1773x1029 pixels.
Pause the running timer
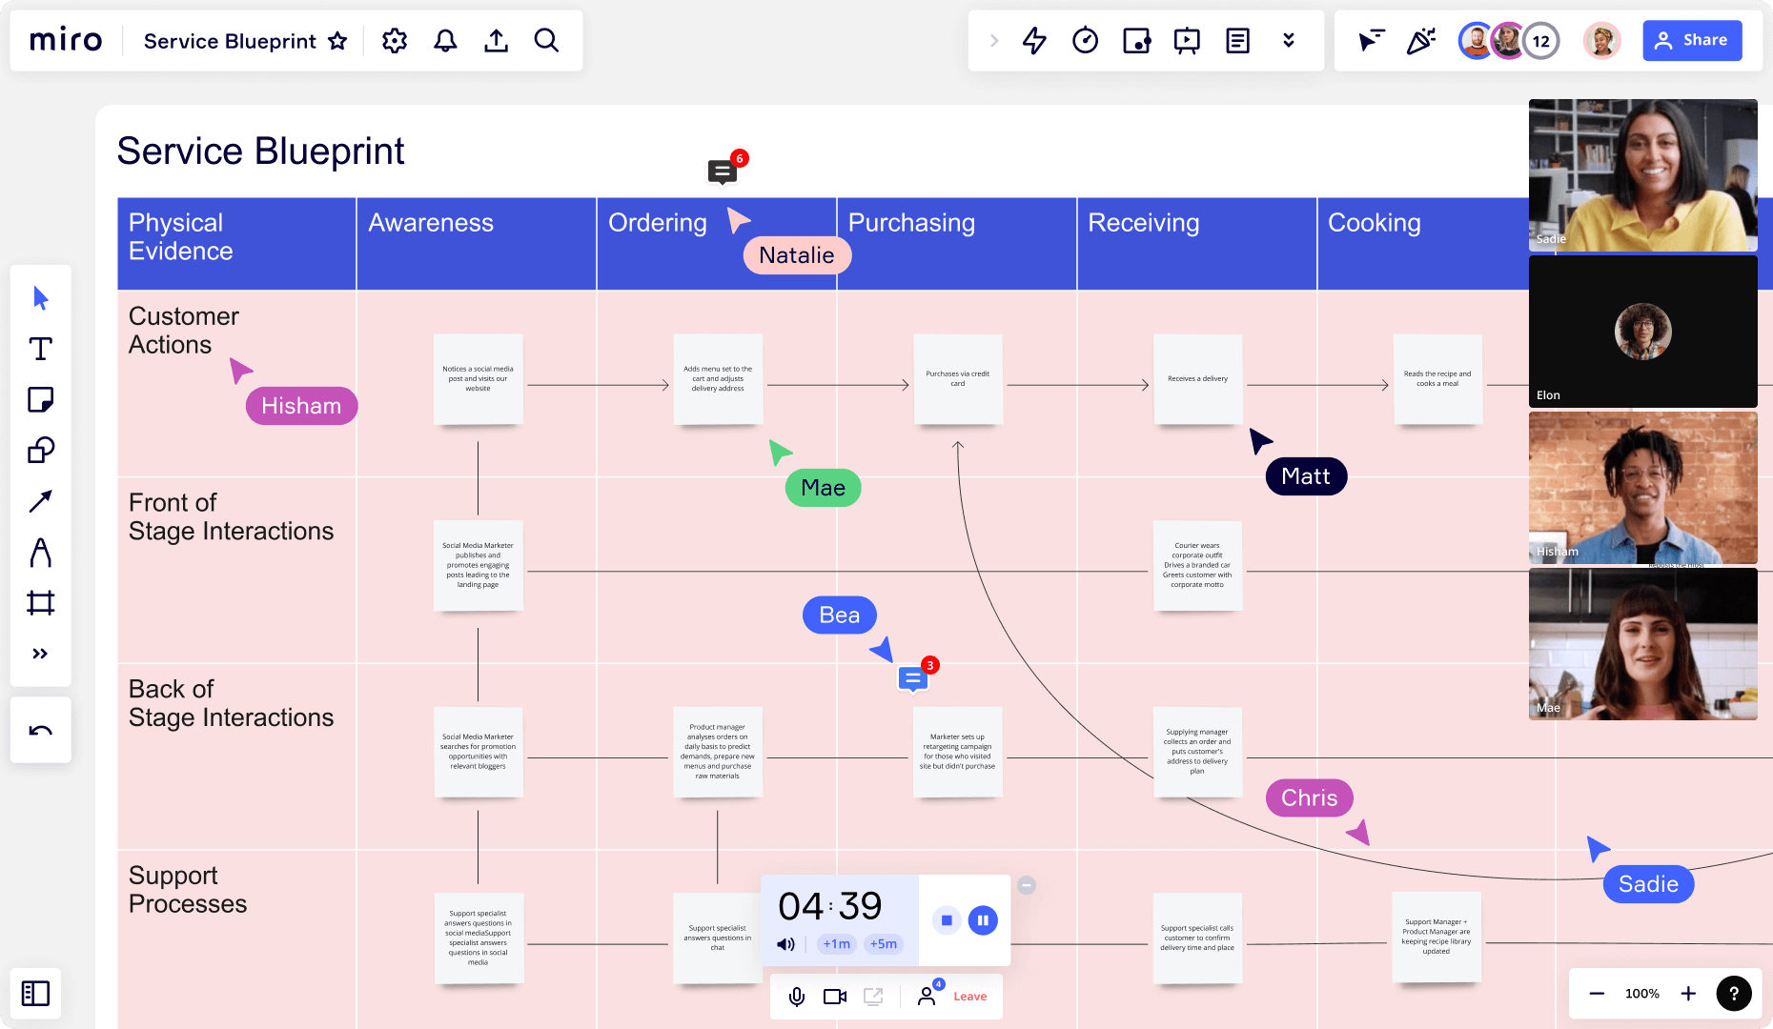tap(983, 920)
